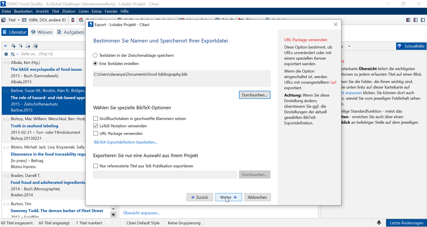Click the red delete title toolbar icon
The image size is (427, 227).
73,20
